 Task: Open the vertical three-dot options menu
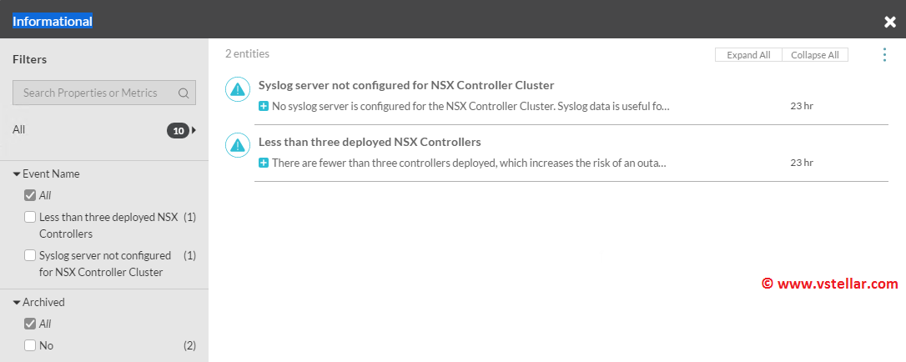[x=884, y=55]
